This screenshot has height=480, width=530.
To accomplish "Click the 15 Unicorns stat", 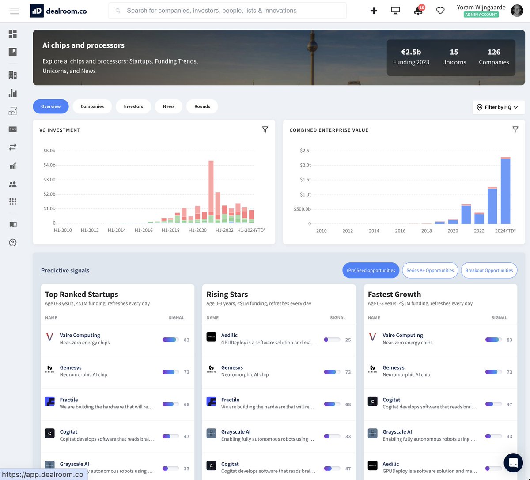I will click(x=454, y=57).
